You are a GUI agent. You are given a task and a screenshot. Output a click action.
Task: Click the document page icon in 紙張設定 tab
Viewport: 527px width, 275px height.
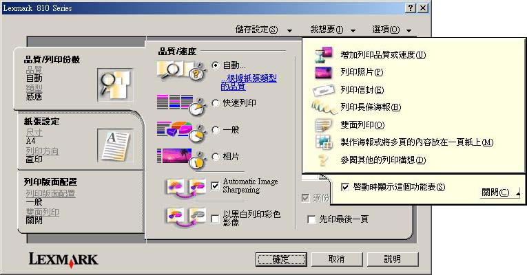[x=115, y=146]
